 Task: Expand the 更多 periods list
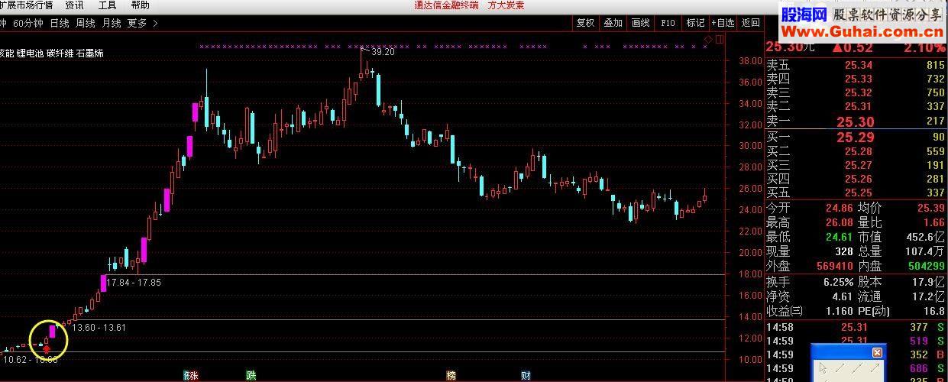click(x=142, y=23)
